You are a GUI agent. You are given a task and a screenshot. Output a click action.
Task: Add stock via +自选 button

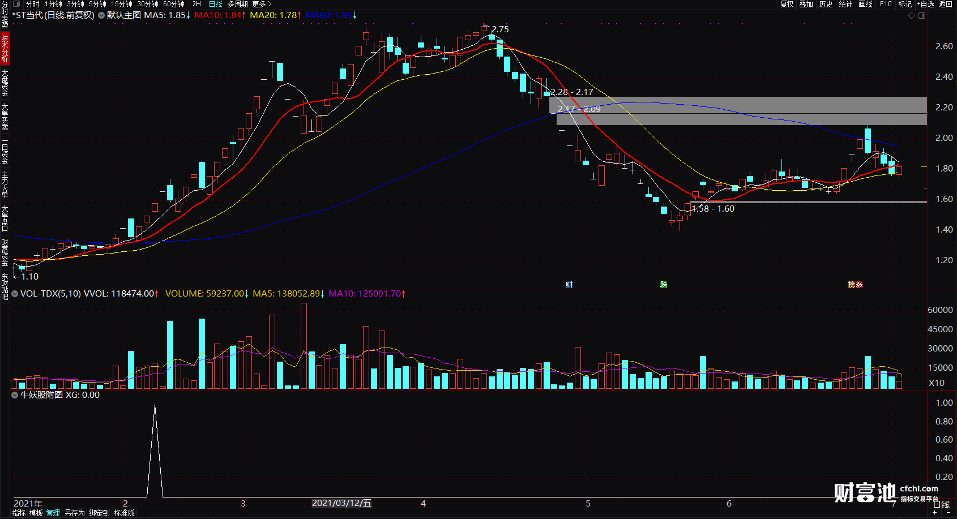925,4
